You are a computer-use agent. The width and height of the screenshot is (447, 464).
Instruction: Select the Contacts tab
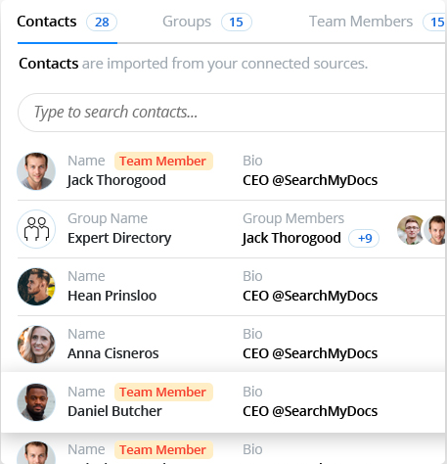[x=47, y=22]
